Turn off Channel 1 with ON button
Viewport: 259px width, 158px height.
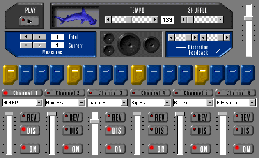click(x=30, y=149)
